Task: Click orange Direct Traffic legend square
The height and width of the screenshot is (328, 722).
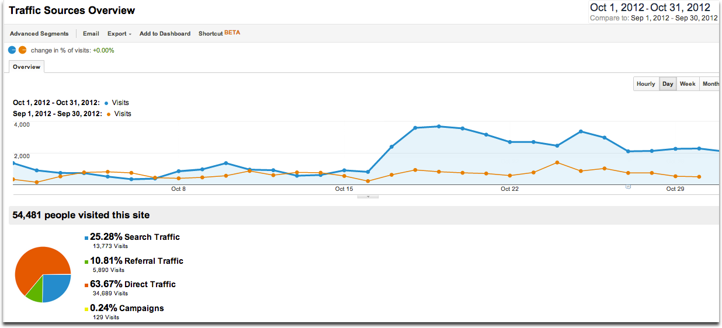Action: tap(86, 285)
